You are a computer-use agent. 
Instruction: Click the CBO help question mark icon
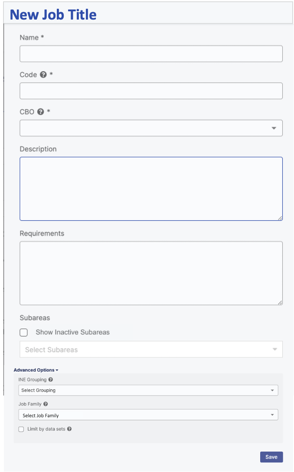[x=41, y=112]
